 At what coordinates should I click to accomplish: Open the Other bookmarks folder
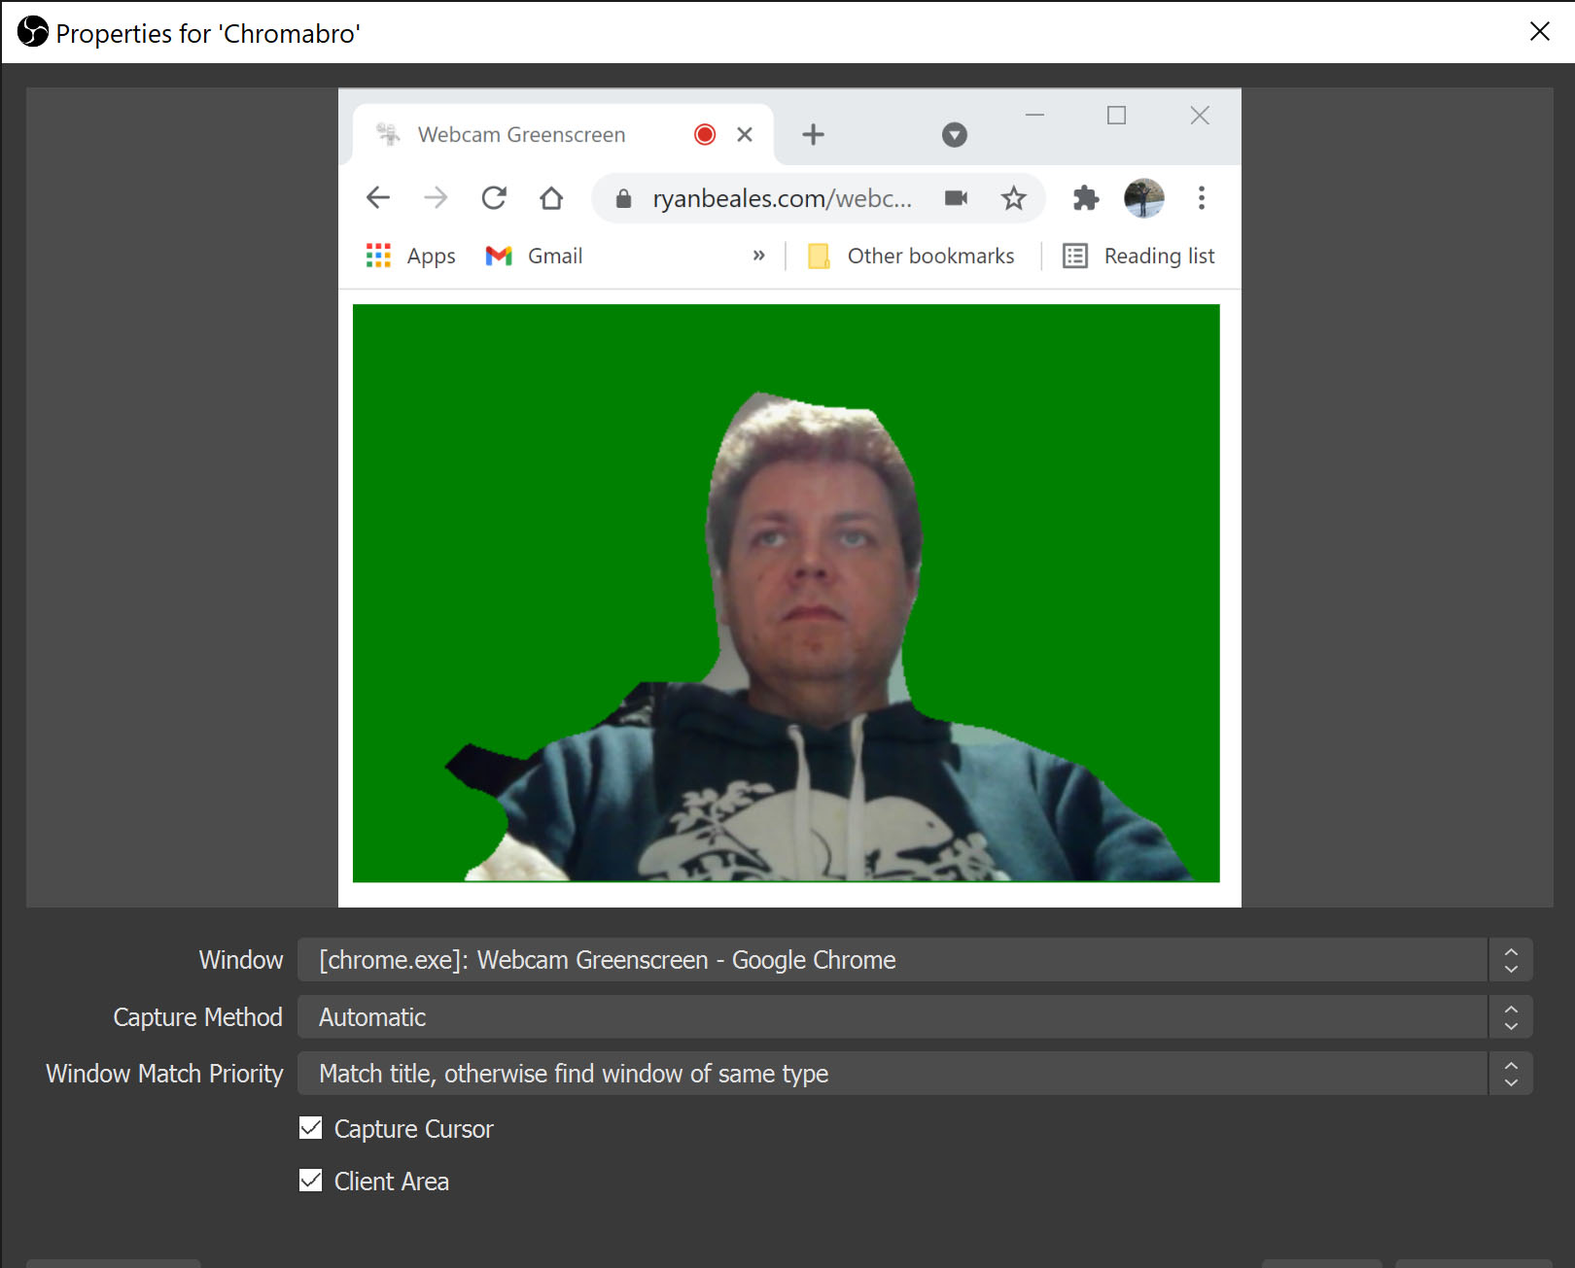912,256
